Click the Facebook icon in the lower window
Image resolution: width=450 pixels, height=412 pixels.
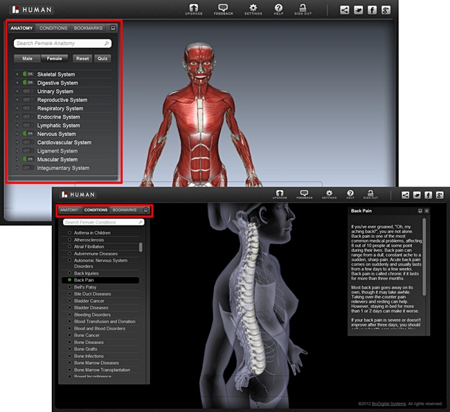pyautogui.click(x=428, y=196)
